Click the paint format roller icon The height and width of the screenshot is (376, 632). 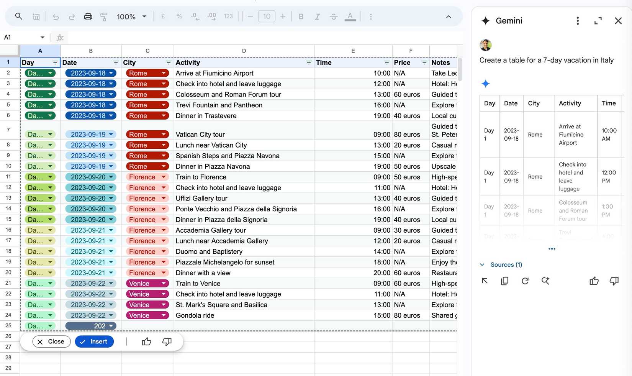click(x=104, y=16)
